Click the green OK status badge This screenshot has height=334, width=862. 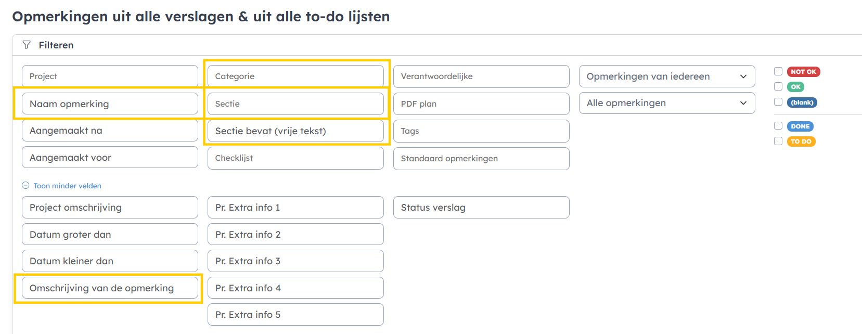tap(795, 87)
